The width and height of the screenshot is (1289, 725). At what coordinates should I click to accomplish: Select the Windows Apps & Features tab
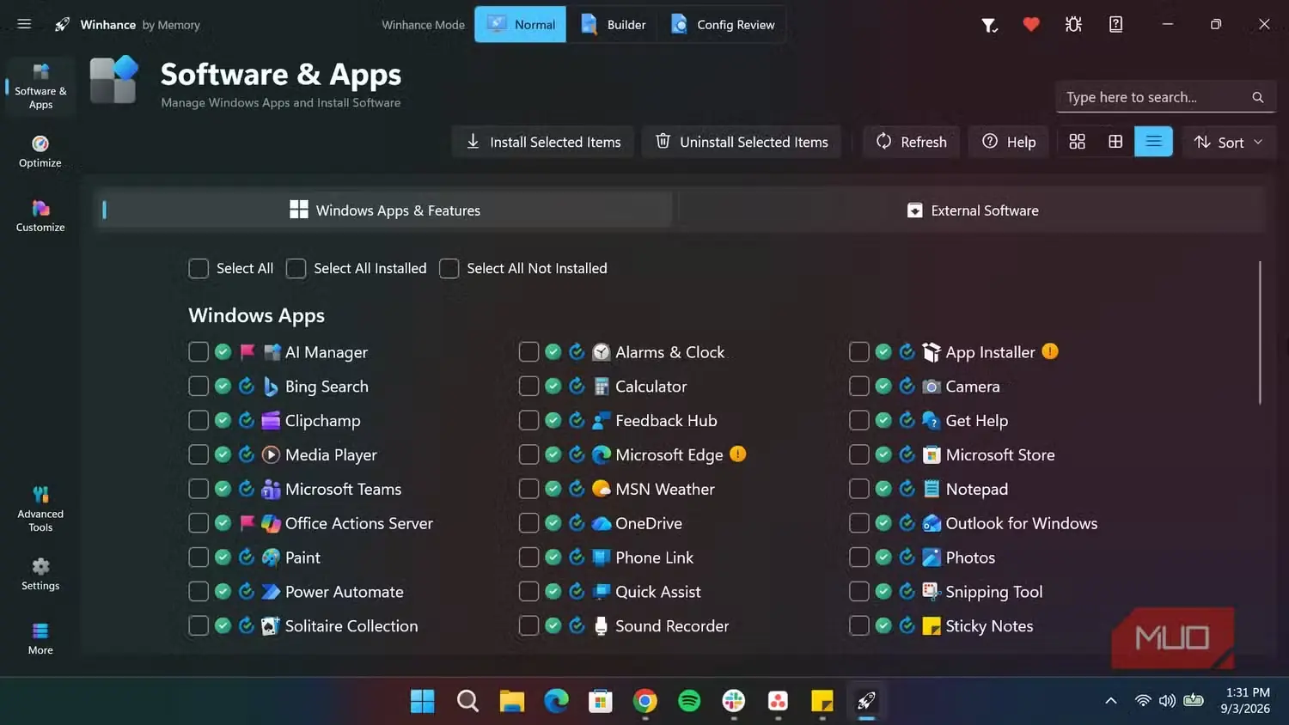click(384, 210)
